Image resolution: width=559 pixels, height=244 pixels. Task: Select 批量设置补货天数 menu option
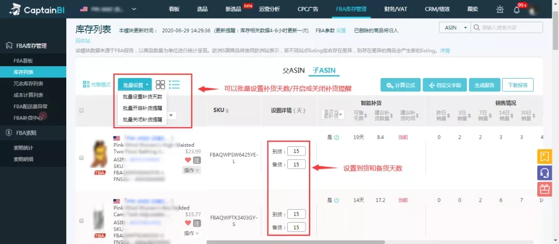pos(142,97)
